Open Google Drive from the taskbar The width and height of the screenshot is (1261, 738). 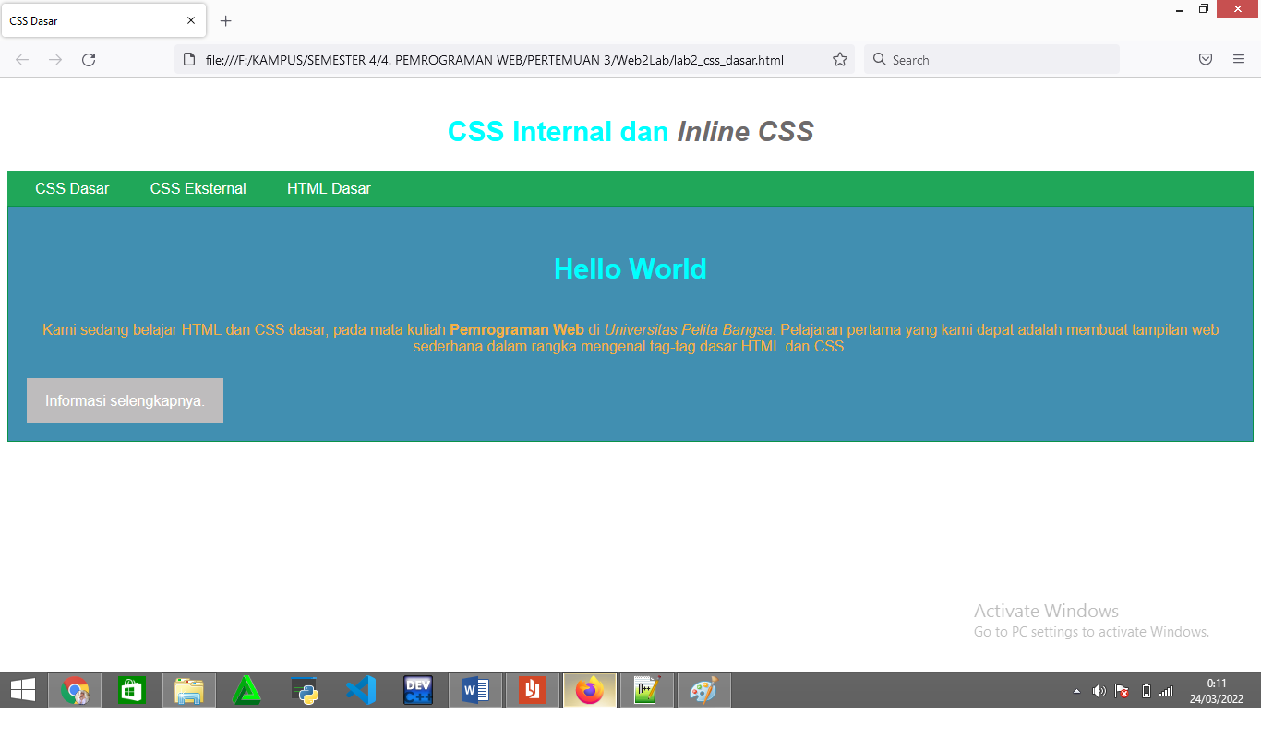pyautogui.click(x=246, y=689)
